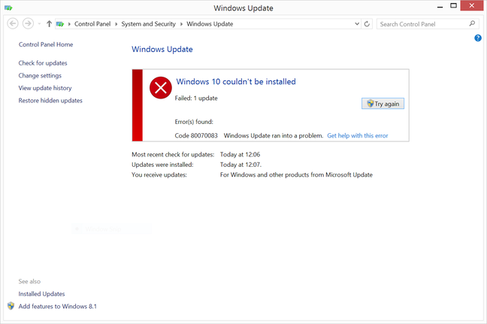487x324 pixels.
Task: Expand the arrow after Control Panel breadcrumb
Action: click(116, 24)
